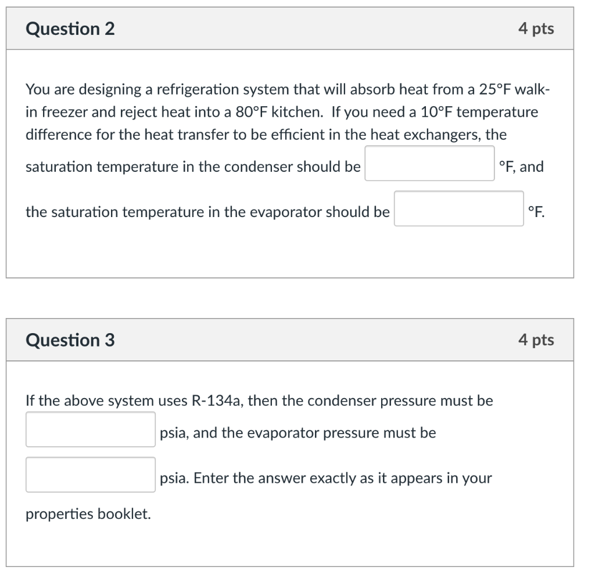Click the "difference for the heat transfer" line

tap(266, 135)
